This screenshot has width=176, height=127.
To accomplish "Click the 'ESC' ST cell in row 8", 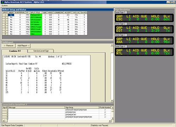I will 28,32.
